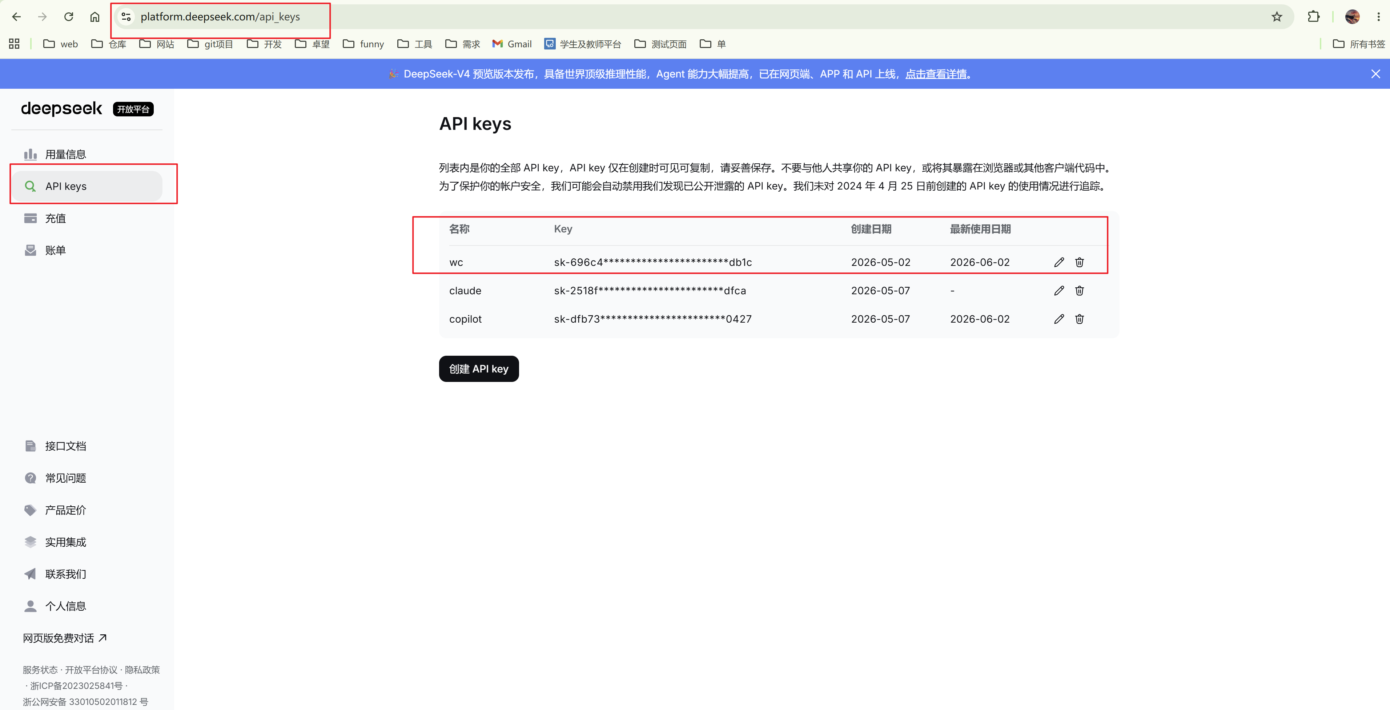
Task: Open site information icon in address bar
Action: click(x=126, y=17)
